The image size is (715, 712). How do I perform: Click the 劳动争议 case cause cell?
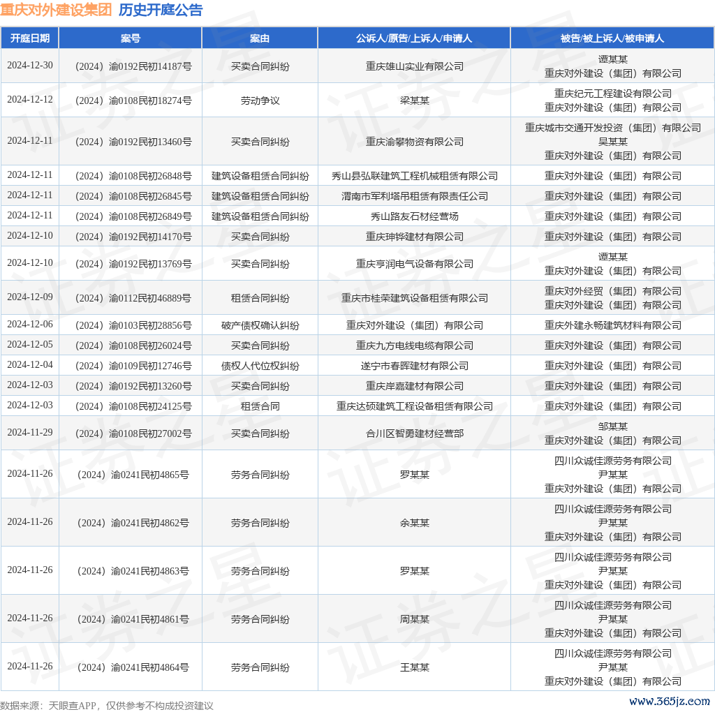click(260, 101)
